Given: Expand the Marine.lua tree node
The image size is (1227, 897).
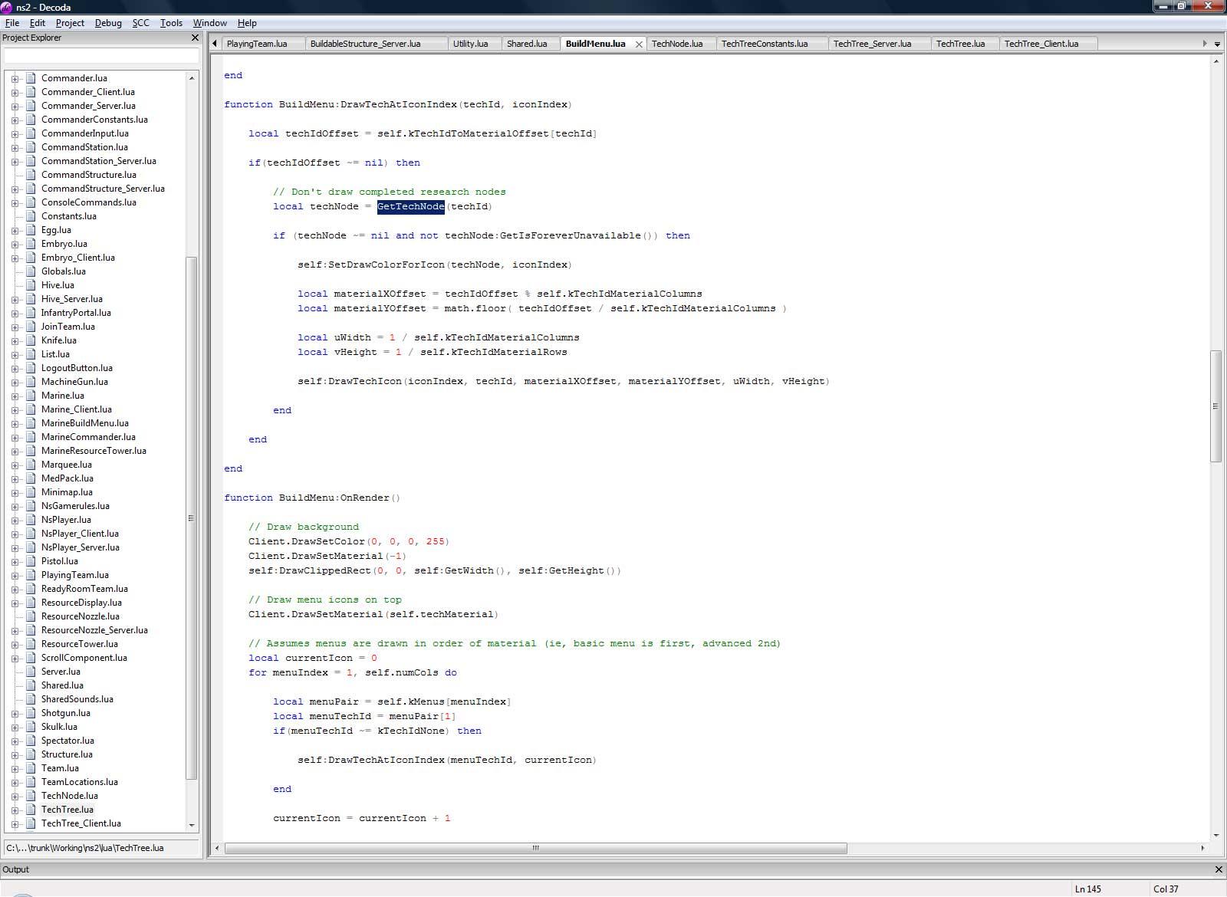Looking at the screenshot, I should [15, 396].
